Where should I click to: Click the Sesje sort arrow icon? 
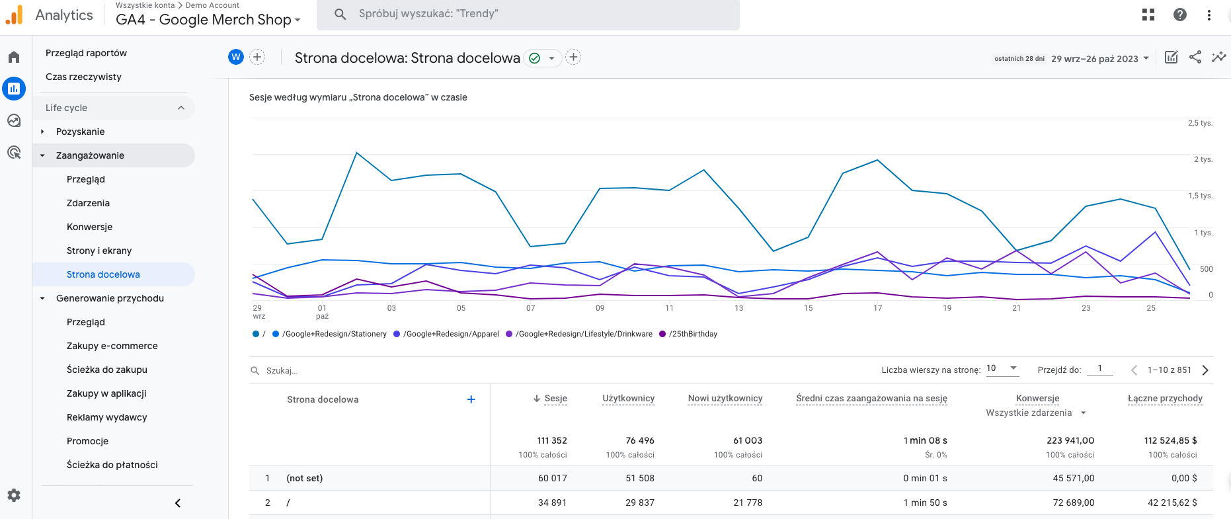tap(537, 399)
